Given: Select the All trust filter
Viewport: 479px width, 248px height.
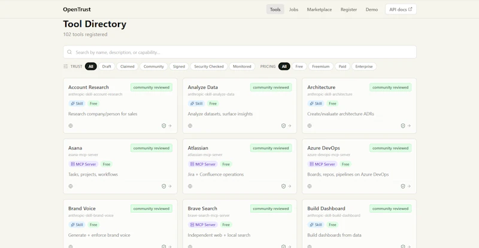Looking at the screenshot, I should pyautogui.click(x=91, y=66).
